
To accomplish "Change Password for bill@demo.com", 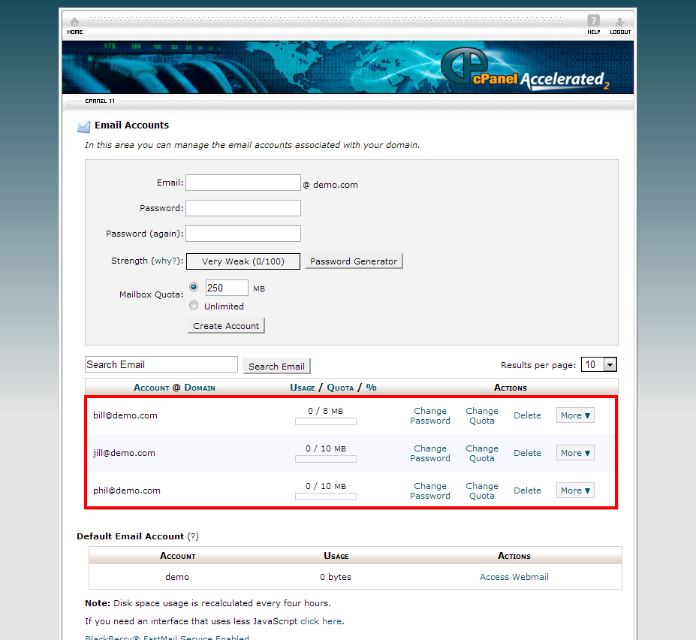I will tap(430, 415).
